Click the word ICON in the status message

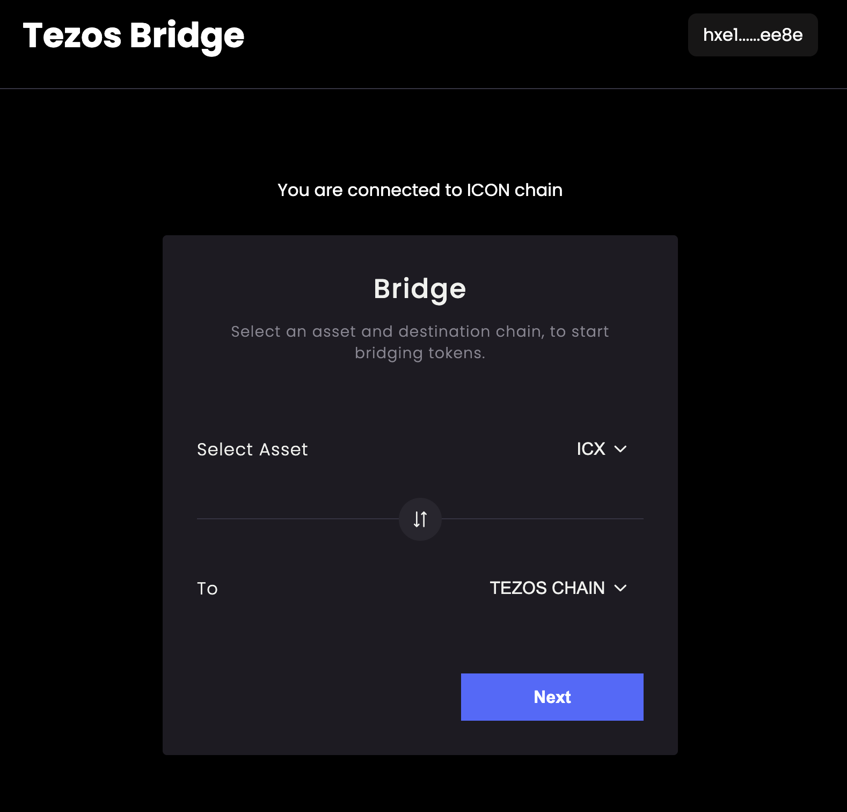coord(488,190)
